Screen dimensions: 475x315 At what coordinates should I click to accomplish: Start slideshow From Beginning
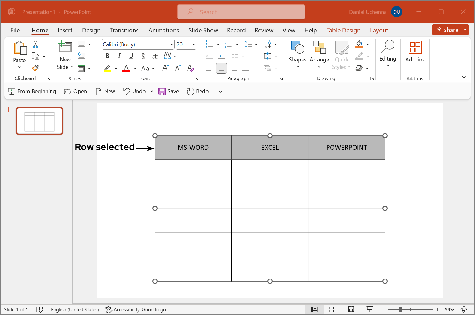coord(32,91)
